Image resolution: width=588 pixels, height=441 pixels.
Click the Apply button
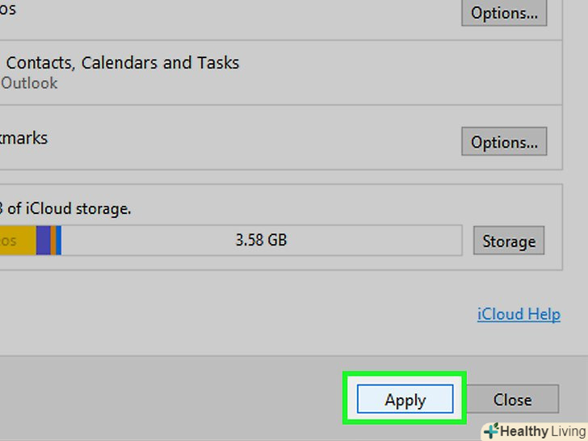pyautogui.click(x=405, y=400)
